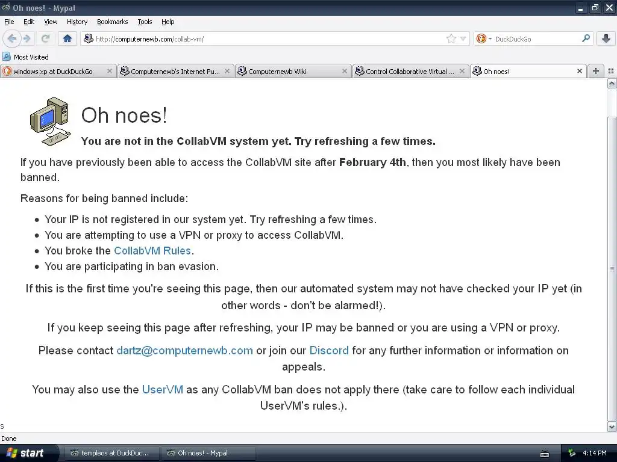
Task: Click the bold February 4th text
Action: point(372,162)
